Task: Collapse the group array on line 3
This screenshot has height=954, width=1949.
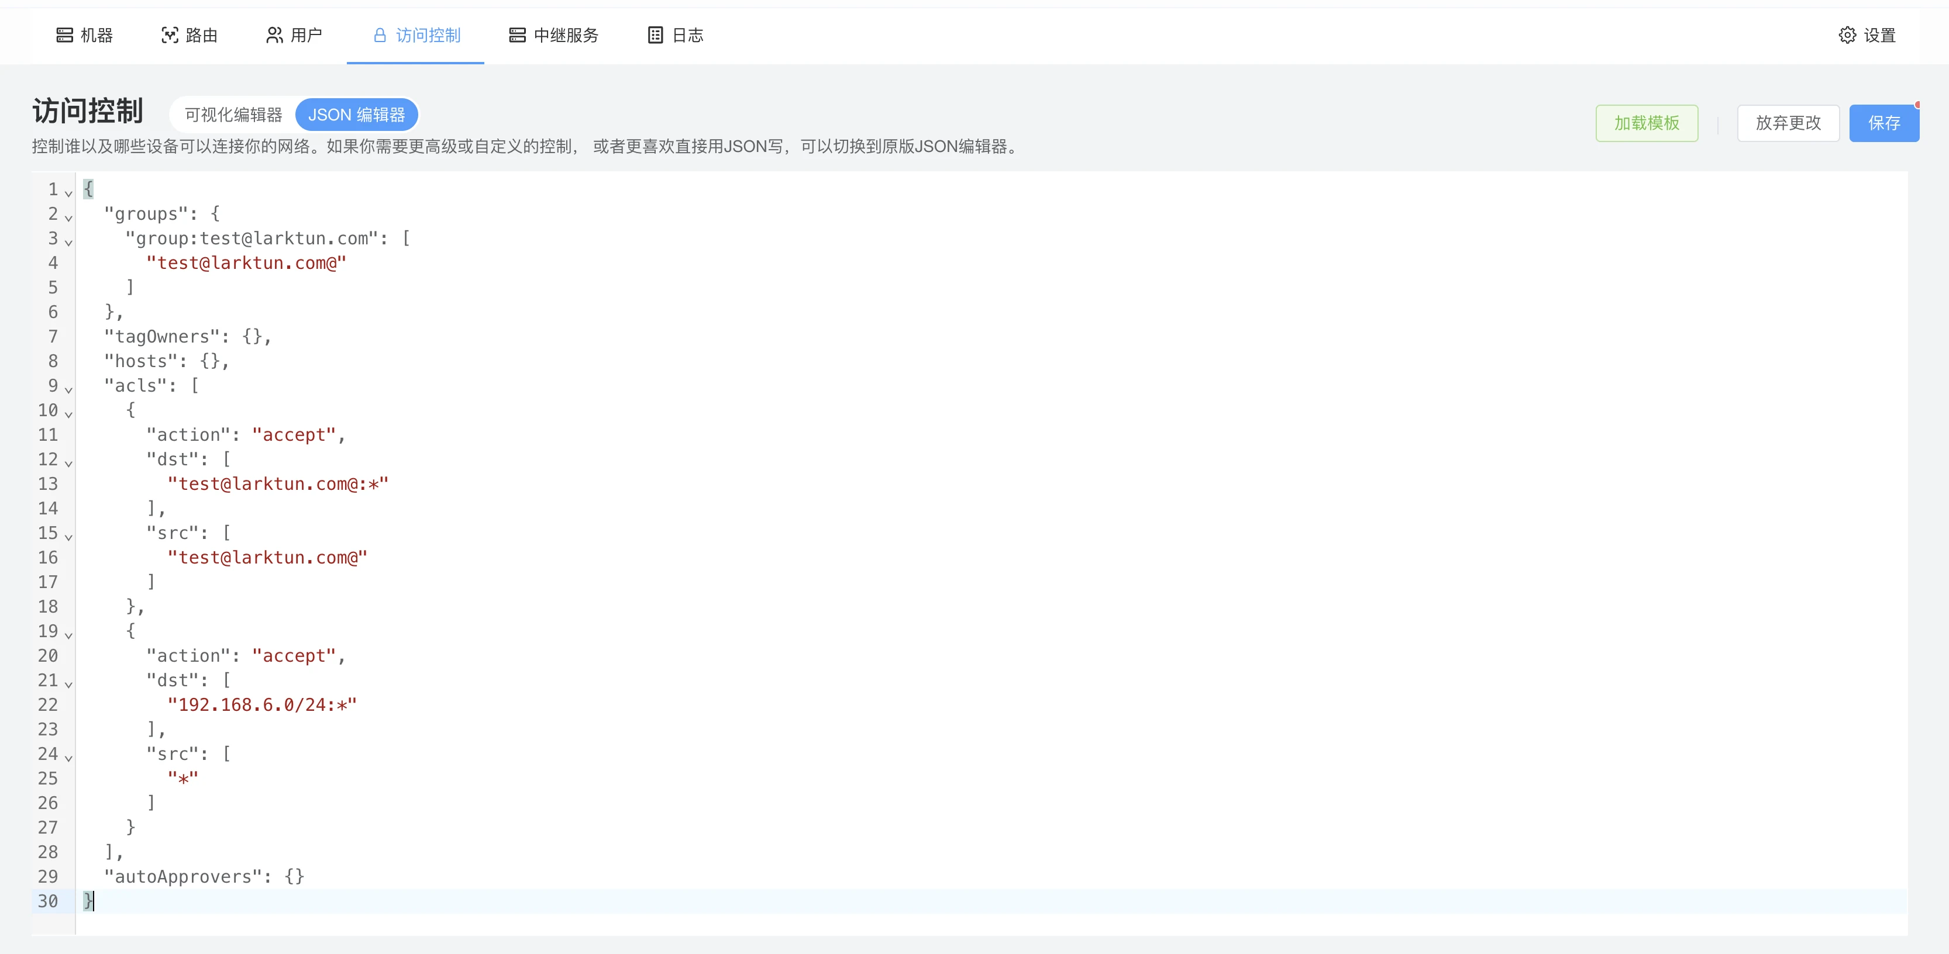Action: click(x=69, y=243)
